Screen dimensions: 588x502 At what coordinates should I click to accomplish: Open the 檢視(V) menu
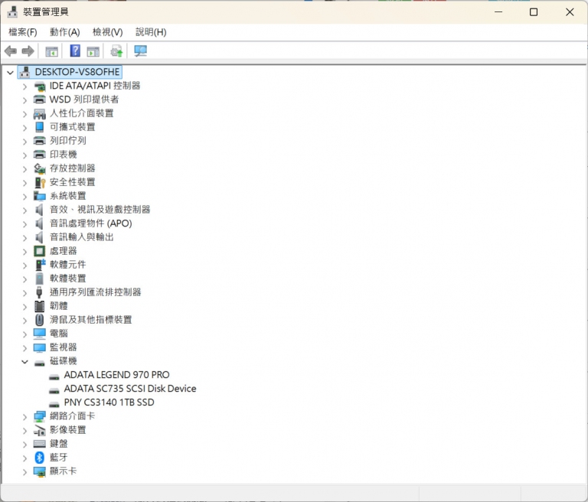(107, 32)
